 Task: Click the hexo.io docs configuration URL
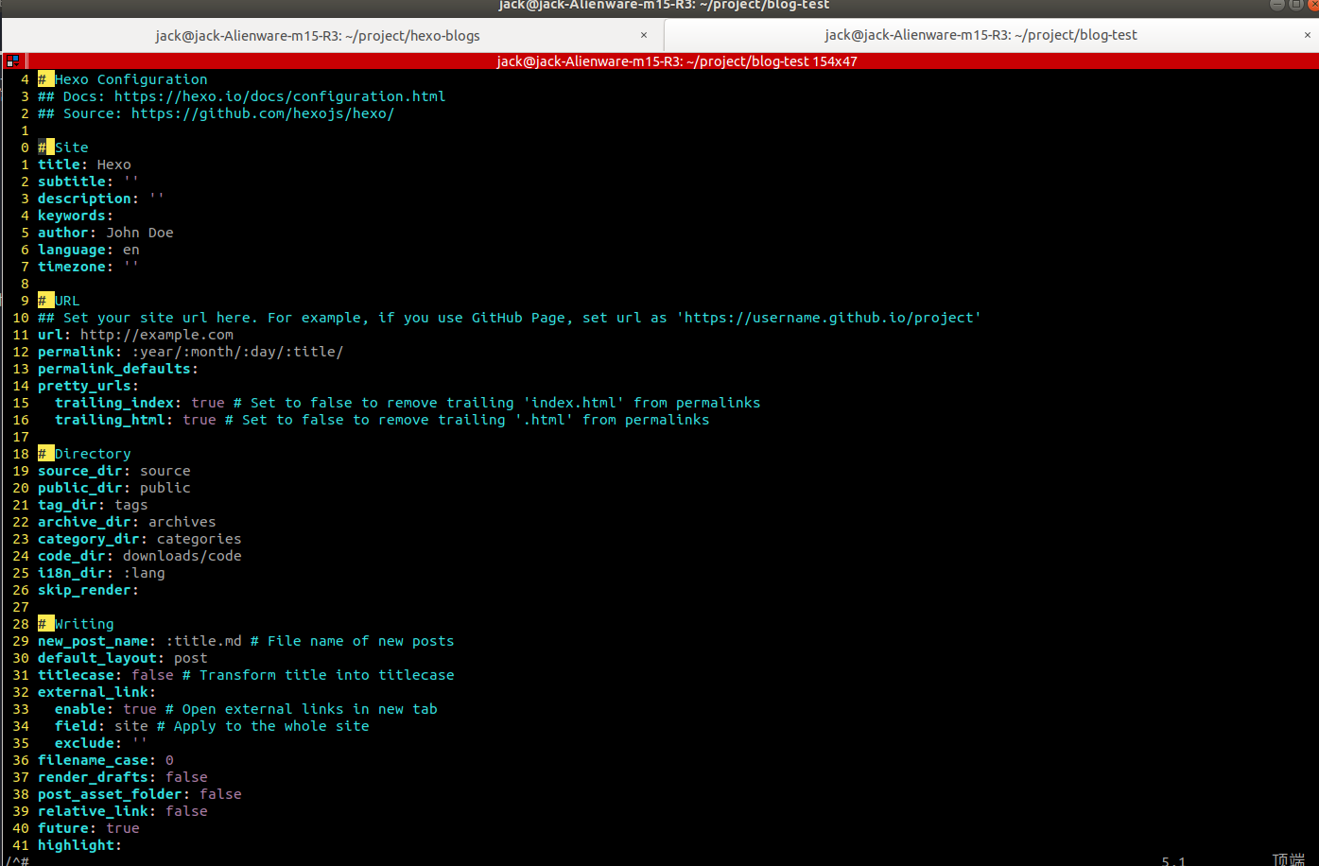pos(280,96)
